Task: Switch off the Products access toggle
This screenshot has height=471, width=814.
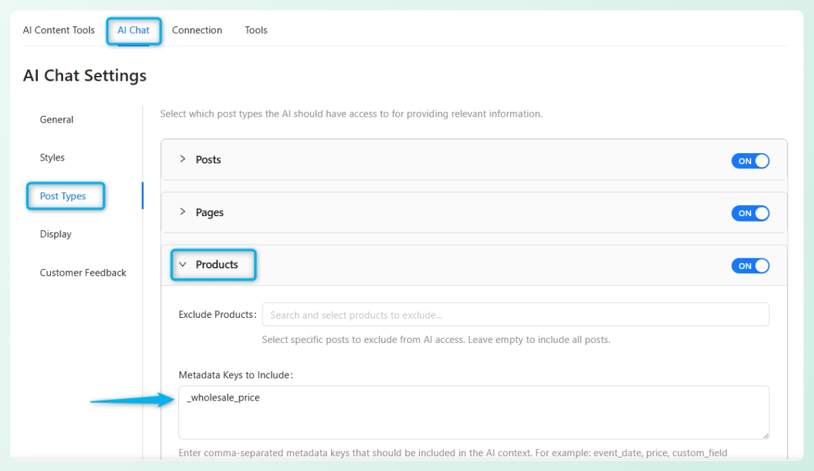Action: (750, 266)
